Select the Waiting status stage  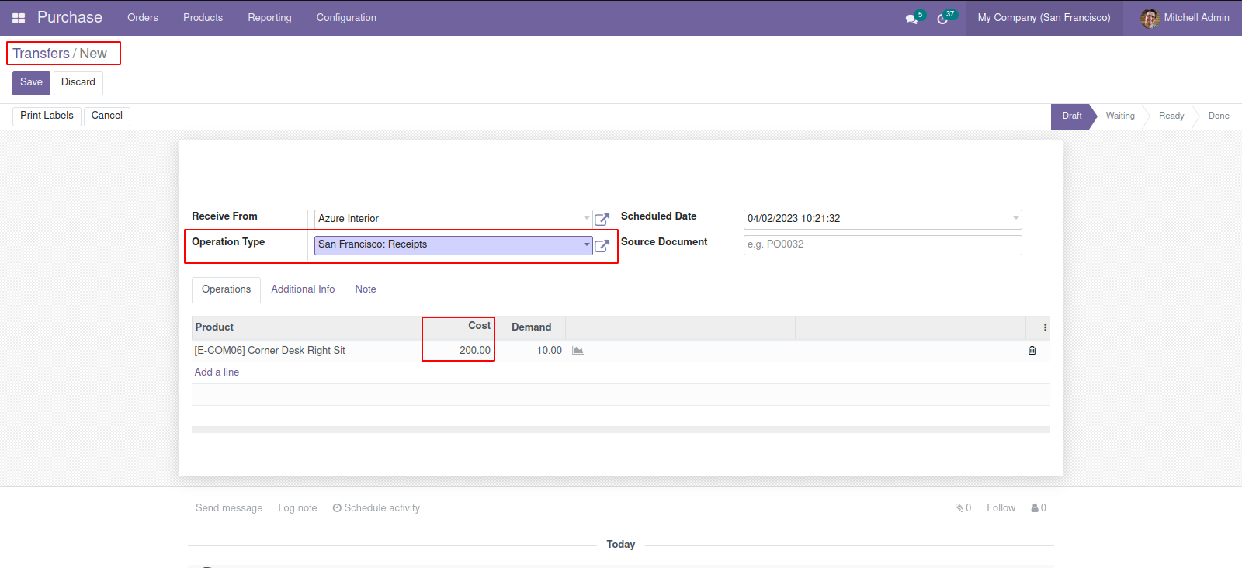point(1120,116)
